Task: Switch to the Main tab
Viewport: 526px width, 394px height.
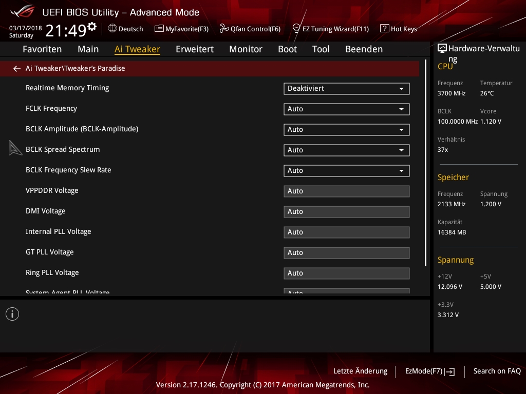Action: coord(88,49)
